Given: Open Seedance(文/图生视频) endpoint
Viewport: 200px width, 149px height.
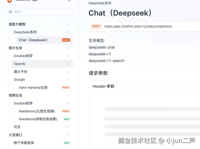Looking at the screenshot, I should [37, 111].
